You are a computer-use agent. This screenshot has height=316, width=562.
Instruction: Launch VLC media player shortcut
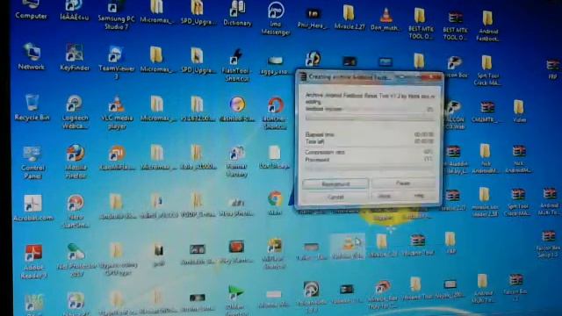click(117, 112)
